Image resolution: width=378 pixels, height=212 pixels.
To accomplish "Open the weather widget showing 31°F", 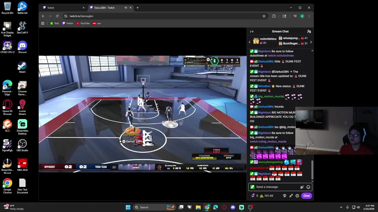I will coord(14,207).
